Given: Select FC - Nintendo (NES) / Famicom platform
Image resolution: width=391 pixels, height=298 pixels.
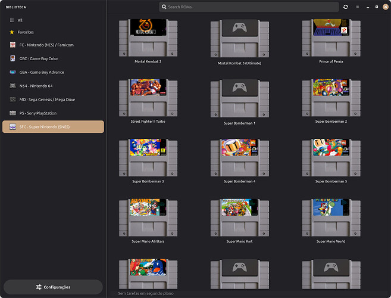Looking at the screenshot, I should pos(53,45).
